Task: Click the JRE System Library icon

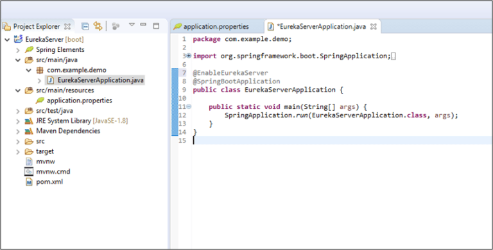Action: 29,121
